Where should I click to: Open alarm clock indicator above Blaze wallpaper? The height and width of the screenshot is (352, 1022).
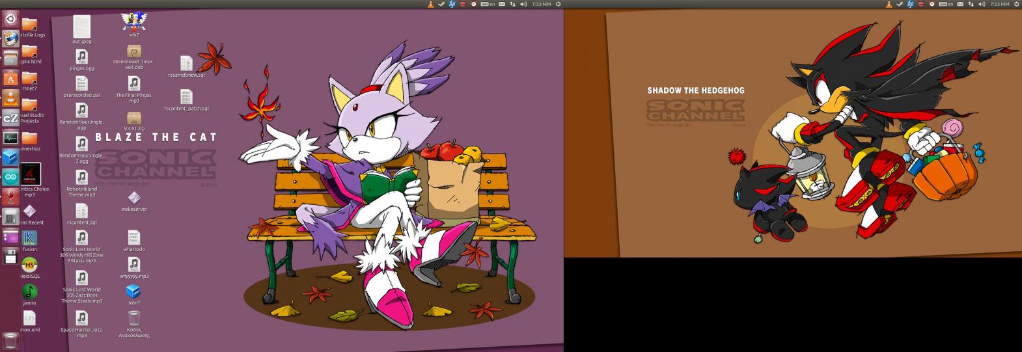(x=473, y=4)
